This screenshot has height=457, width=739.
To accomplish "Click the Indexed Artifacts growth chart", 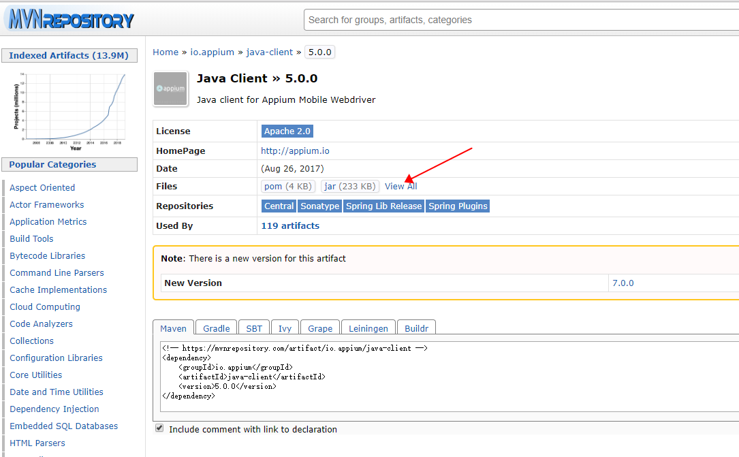I will (x=69, y=111).
